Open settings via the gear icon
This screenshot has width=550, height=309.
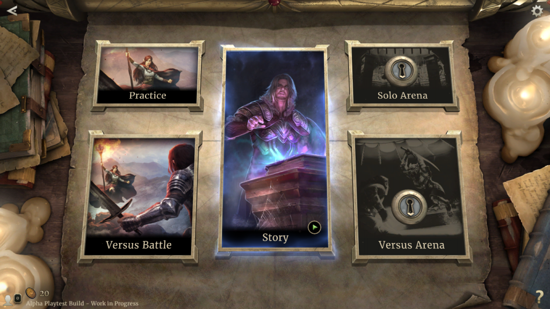click(537, 11)
